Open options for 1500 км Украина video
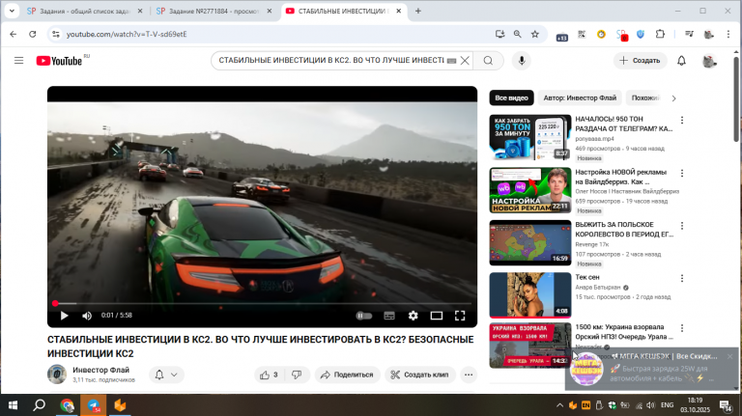742x416 pixels. tap(682, 327)
